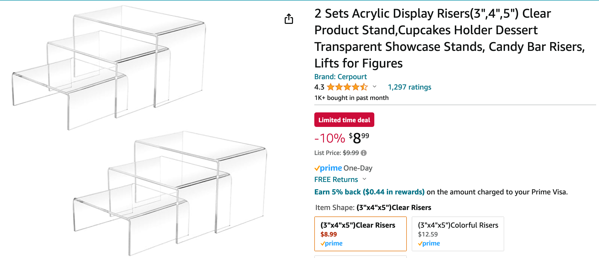Choose the (3"x4"x5")Colorful Risers option
The width and height of the screenshot is (599, 258).
pos(458,234)
